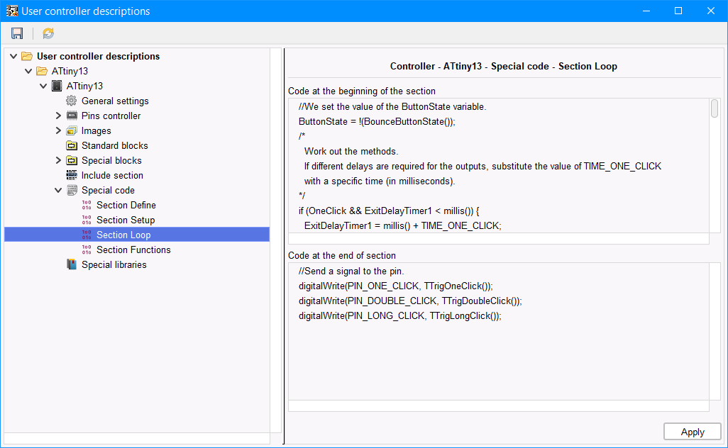Viewport: 728px width, 448px height.
Task: Click the Section Setup binary icon
Action: pyautogui.click(x=87, y=220)
